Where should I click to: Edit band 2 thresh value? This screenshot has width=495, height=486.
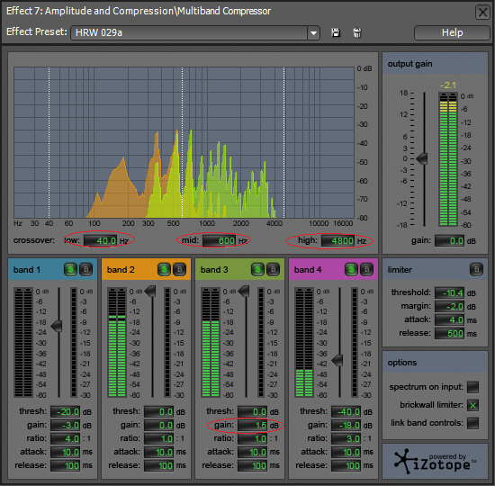pos(158,412)
